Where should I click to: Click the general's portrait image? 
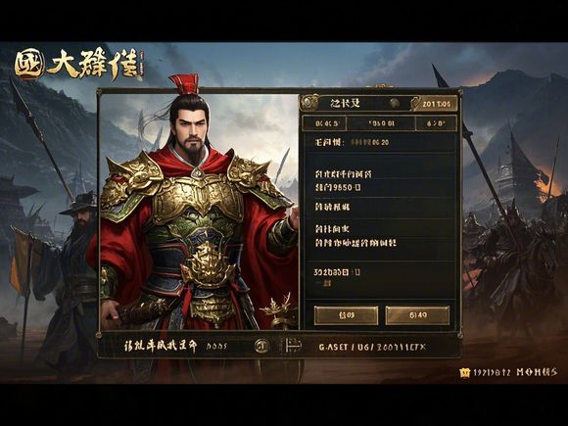pyautogui.click(x=199, y=211)
